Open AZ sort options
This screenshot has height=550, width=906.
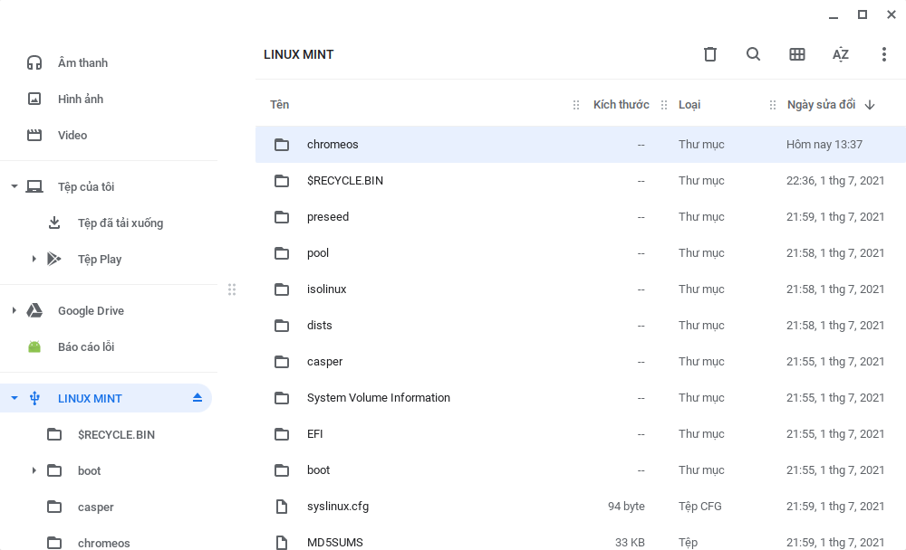[840, 54]
